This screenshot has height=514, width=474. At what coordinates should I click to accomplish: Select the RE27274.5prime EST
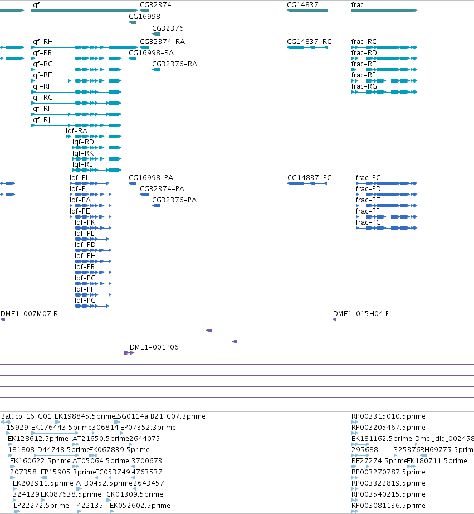point(360,467)
